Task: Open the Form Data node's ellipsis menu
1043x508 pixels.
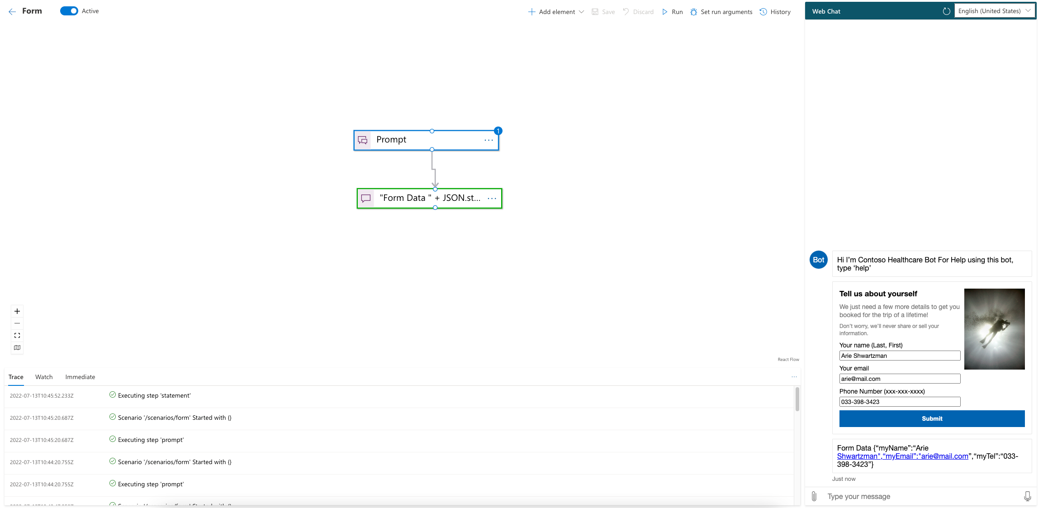Action: click(492, 198)
